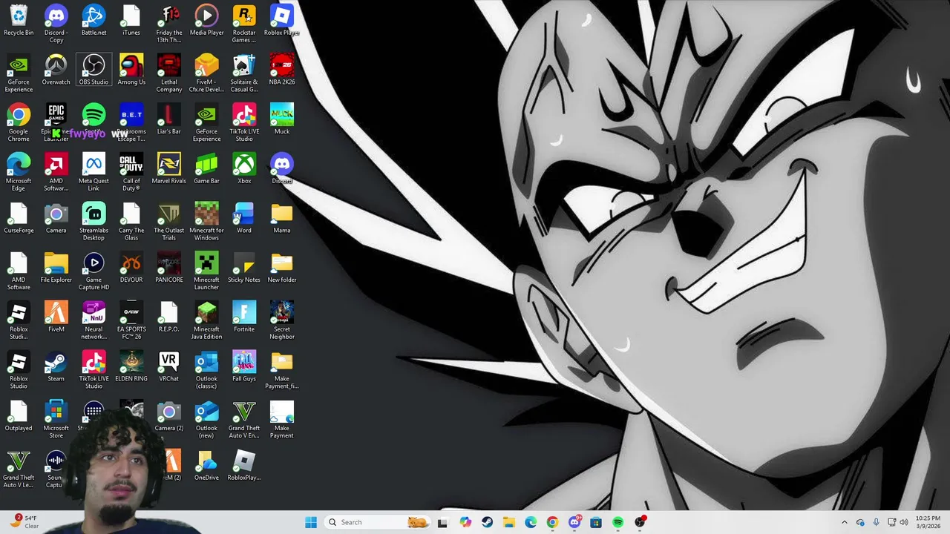The height and width of the screenshot is (534, 950).
Task: Click the Muck game icon
Action: (282, 120)
